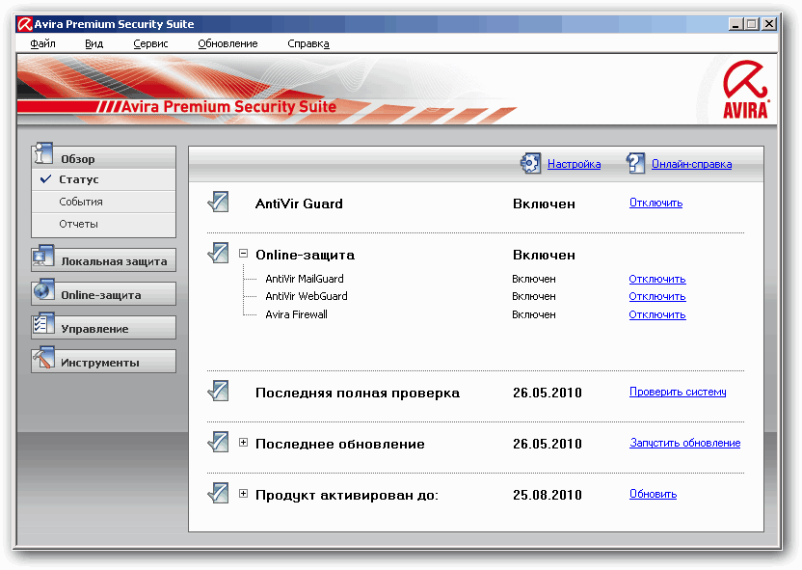Image resolution: width=802 pixels, height=570 pixels.
Task: Click the Локальная защита monitor icon
Action: pos(43,258)
